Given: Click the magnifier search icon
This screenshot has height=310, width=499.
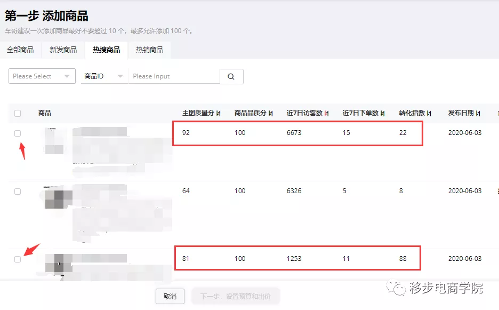Looking at the screenshot, I should coord(231,76).
